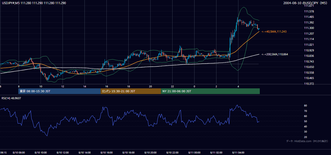Click hour label 18 under price chart
This screenshot has height=155, width=331.
pos(128,87)
